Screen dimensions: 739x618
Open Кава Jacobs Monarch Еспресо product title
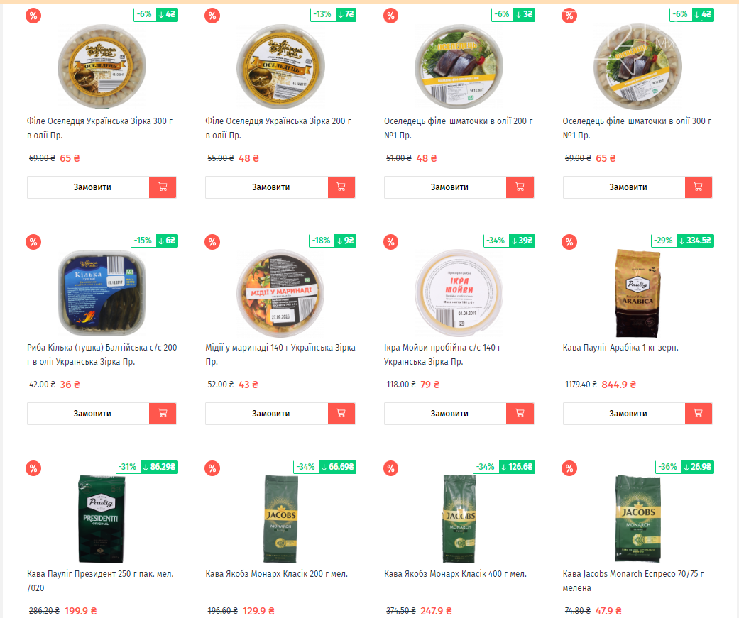point(633,581)
